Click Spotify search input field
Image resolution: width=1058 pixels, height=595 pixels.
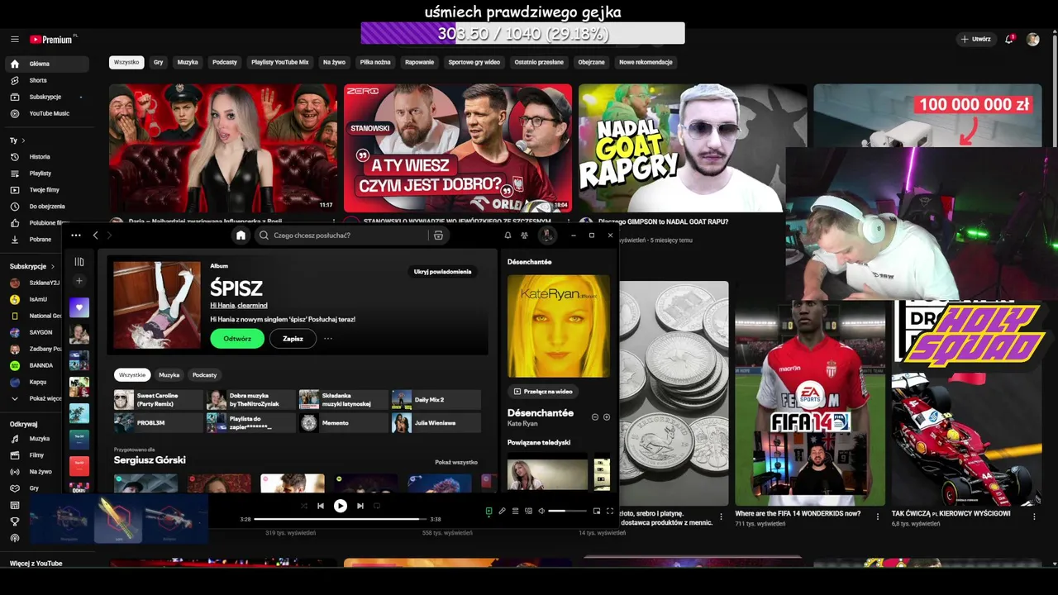(x=341, y=236)
